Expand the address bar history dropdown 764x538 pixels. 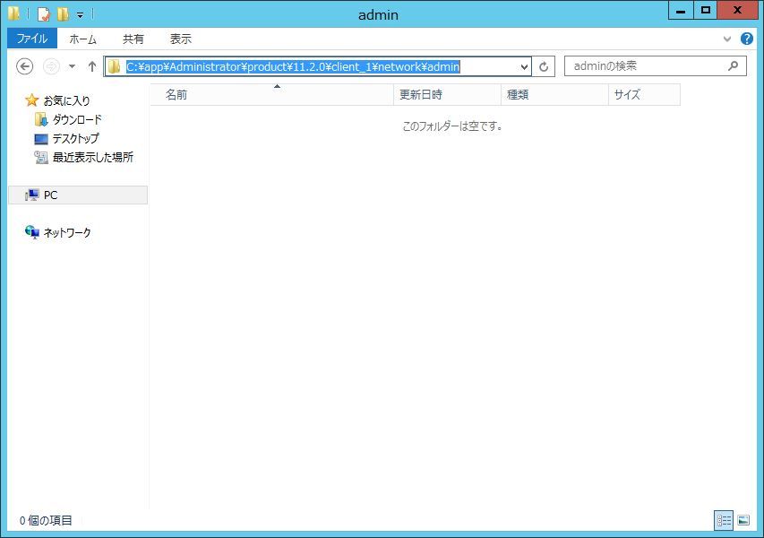(524, 67)
